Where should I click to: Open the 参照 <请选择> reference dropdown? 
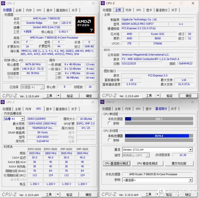(190, 180)
